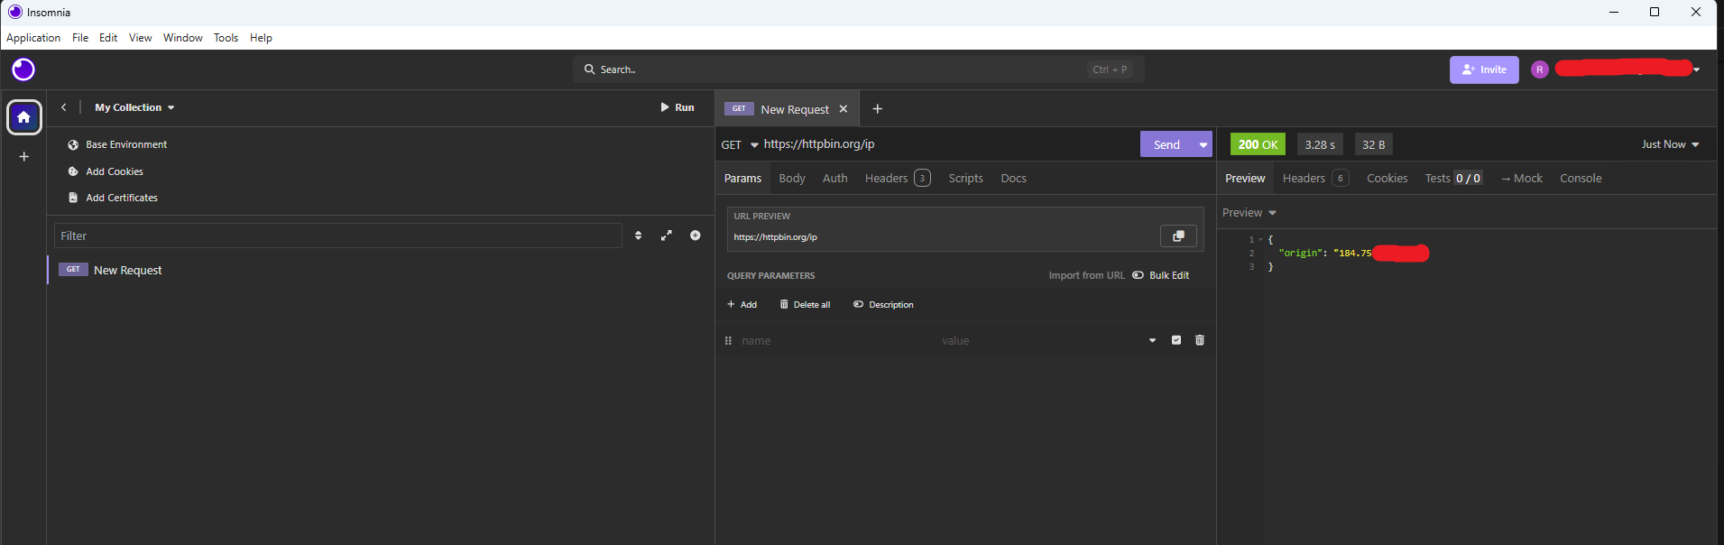
Task: Switch to response Preview tab
Action: (x=1245, y=179)
